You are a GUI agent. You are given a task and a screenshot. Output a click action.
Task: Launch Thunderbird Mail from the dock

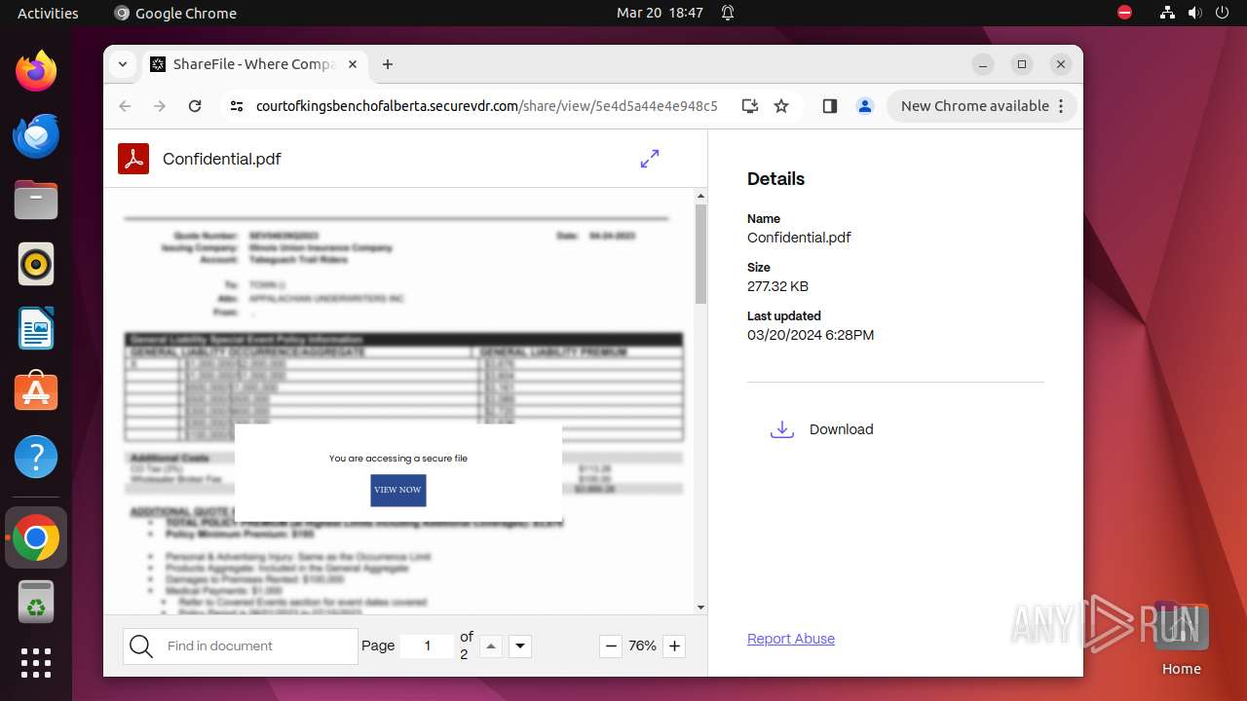coord(36,135)
